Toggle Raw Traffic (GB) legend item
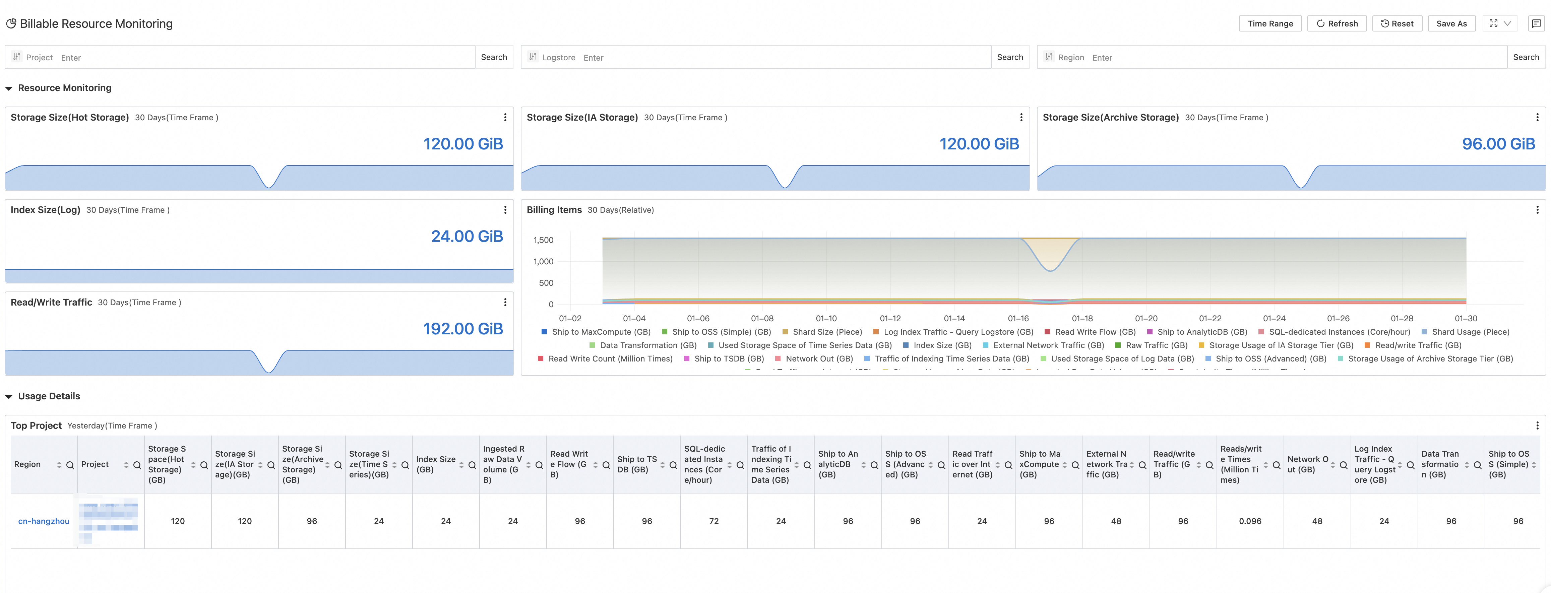 tap(1151, 345)
